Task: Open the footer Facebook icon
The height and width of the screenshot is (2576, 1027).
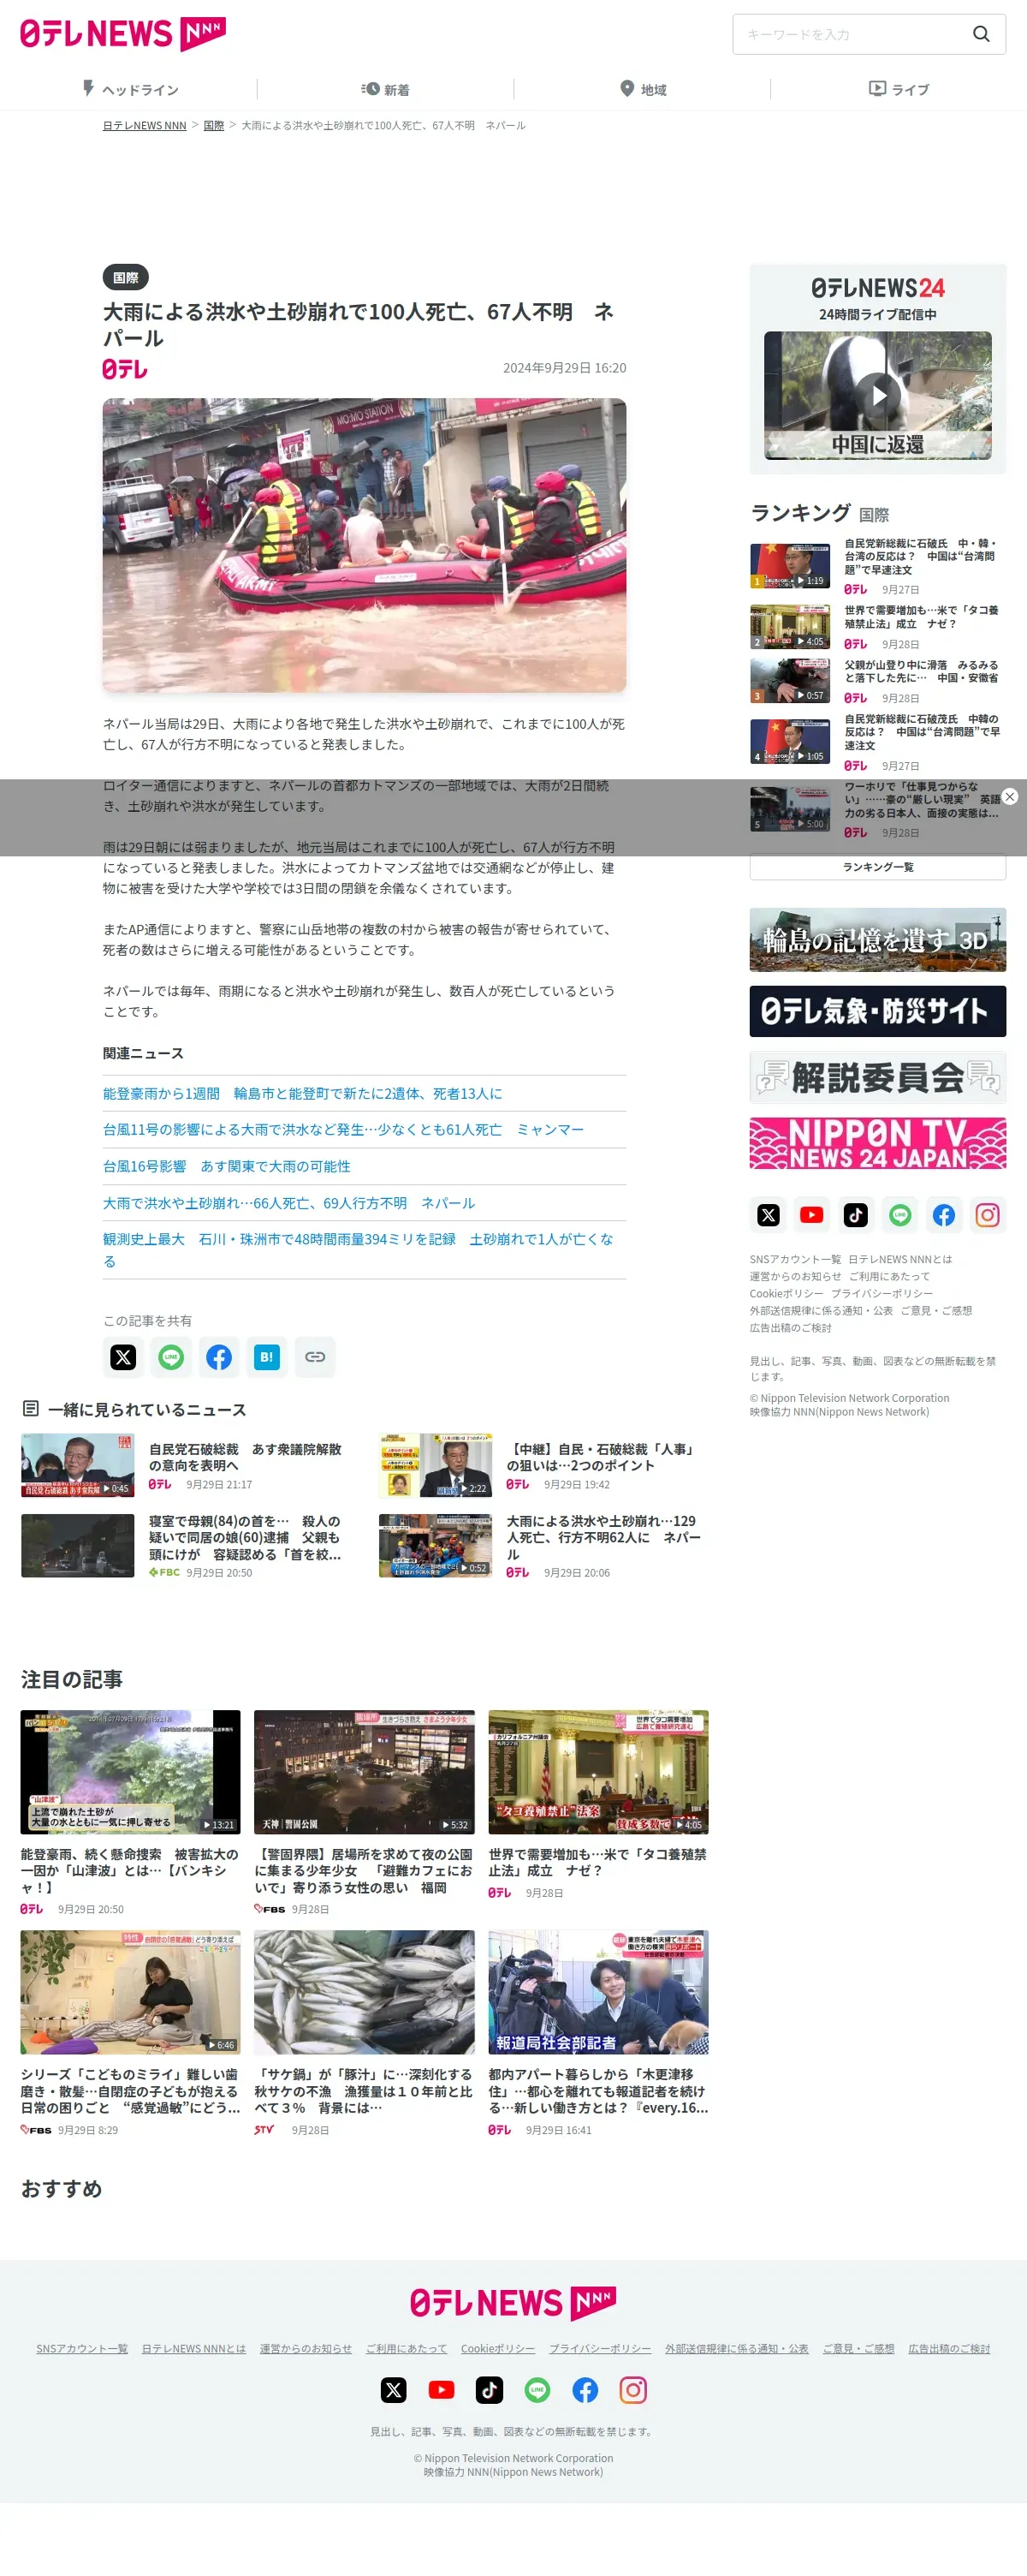Action: (585, 2390)
